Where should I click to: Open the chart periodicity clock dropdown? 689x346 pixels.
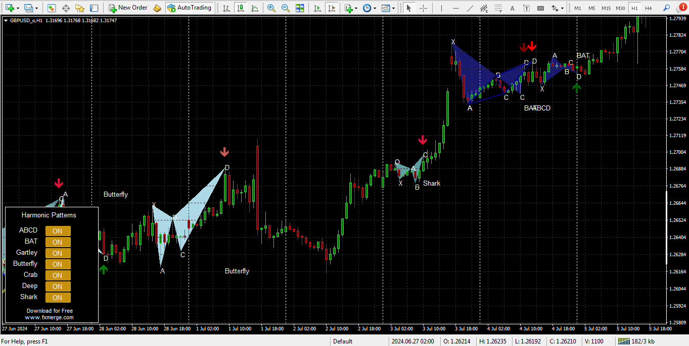(374, 8)
